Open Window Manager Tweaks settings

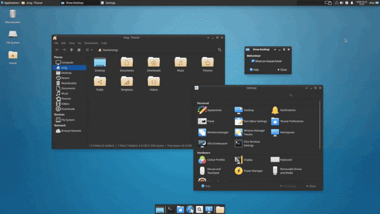[x=238, y=132]
